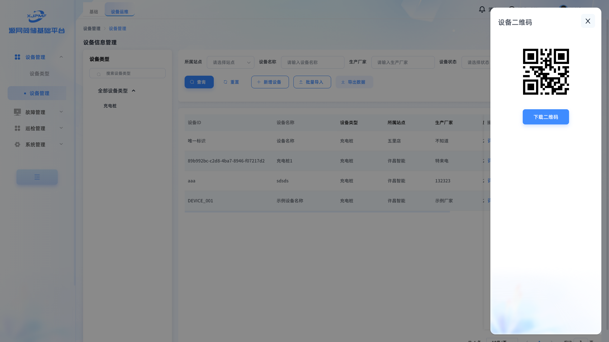
Task: Click the 系统管理 gear icon
Action: click(17, 144)
